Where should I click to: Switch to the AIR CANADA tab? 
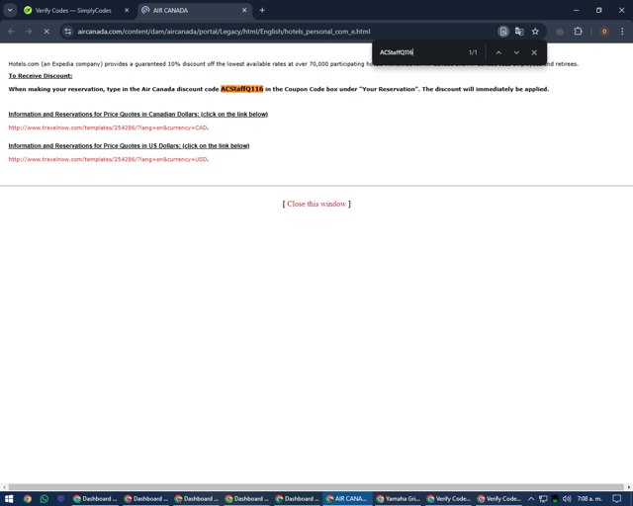point(170,11)
